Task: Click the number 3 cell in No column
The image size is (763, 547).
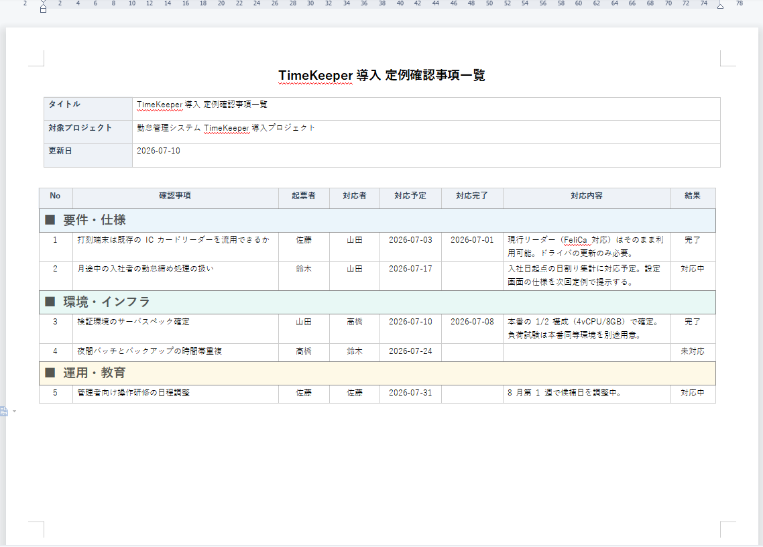Action: (x=56, y=328)
